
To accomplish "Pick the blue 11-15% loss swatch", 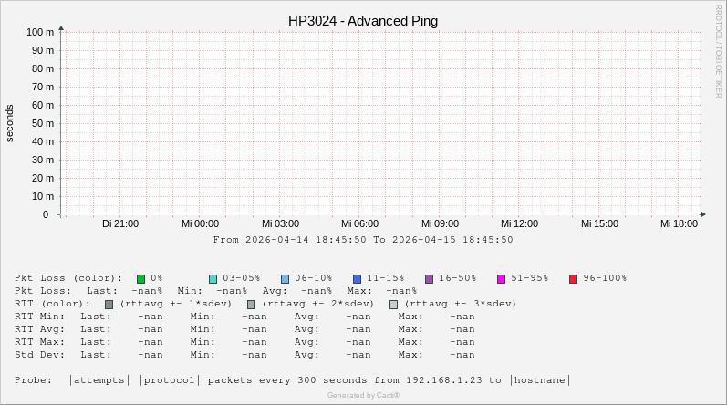I will pos(357,278).
